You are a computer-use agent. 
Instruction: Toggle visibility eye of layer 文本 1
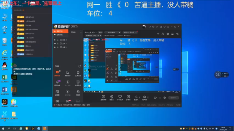55,43
